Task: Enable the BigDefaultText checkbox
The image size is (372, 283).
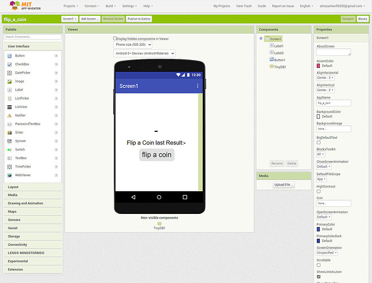Action: coord(319,142)
